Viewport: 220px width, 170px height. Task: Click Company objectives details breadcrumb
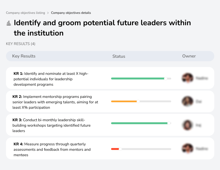(x=71, y=13)
